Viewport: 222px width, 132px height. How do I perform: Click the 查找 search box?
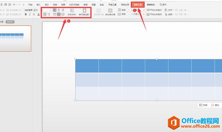click(163, 5)
